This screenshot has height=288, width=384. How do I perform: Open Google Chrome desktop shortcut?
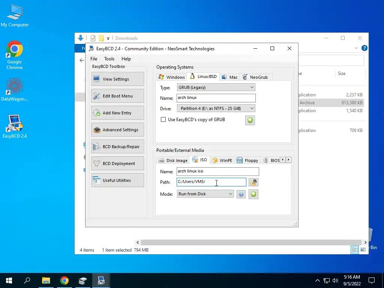(x=15, y=55)
